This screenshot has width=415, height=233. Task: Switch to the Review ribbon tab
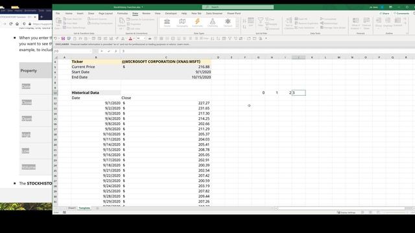coord(147,13)
